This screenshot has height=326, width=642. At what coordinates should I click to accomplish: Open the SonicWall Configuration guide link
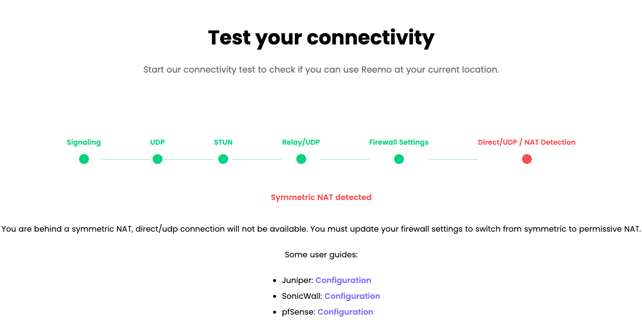(x=352, y=296)
